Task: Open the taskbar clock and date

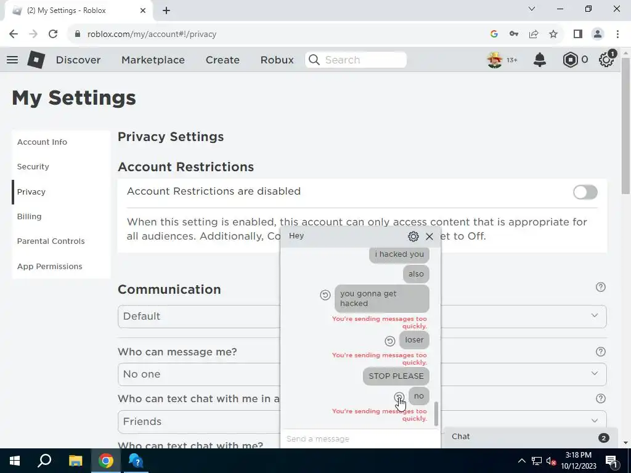Action: 578,461
